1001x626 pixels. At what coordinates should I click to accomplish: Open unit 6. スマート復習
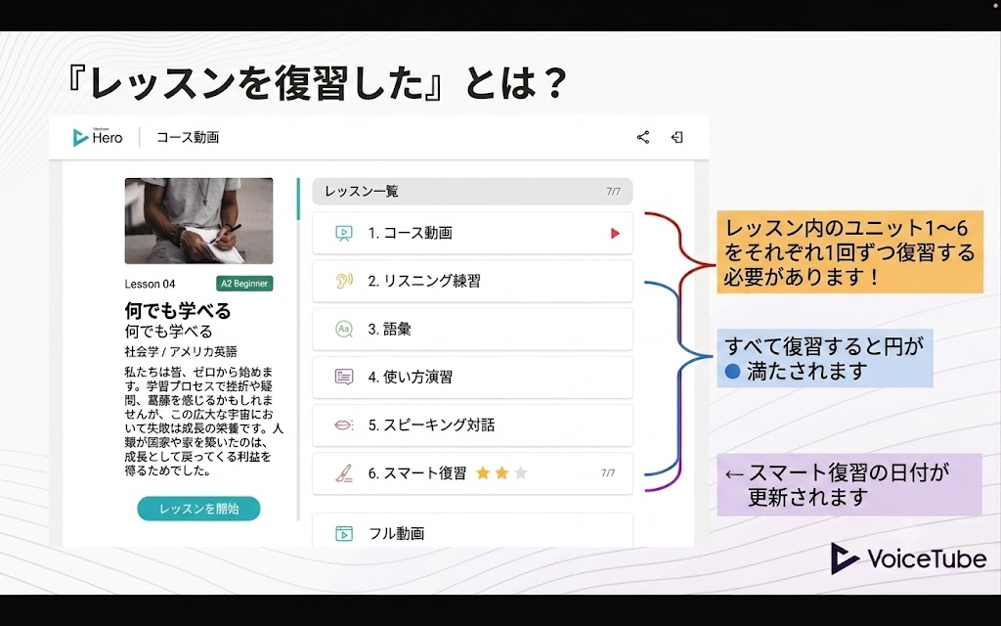pyautogui.click(x=472, y=473)
